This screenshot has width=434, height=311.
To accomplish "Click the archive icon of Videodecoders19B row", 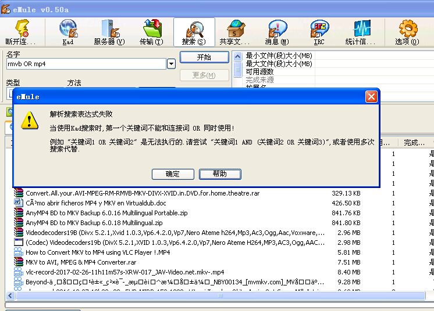I will 18,232.
